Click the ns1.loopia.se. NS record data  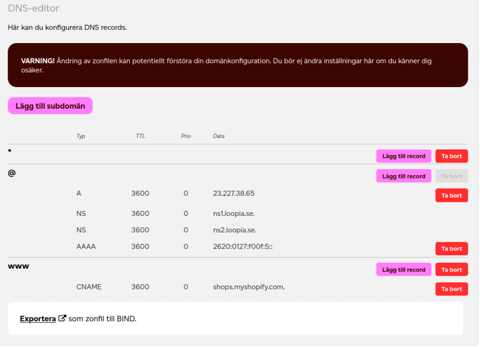click(233, 214)
